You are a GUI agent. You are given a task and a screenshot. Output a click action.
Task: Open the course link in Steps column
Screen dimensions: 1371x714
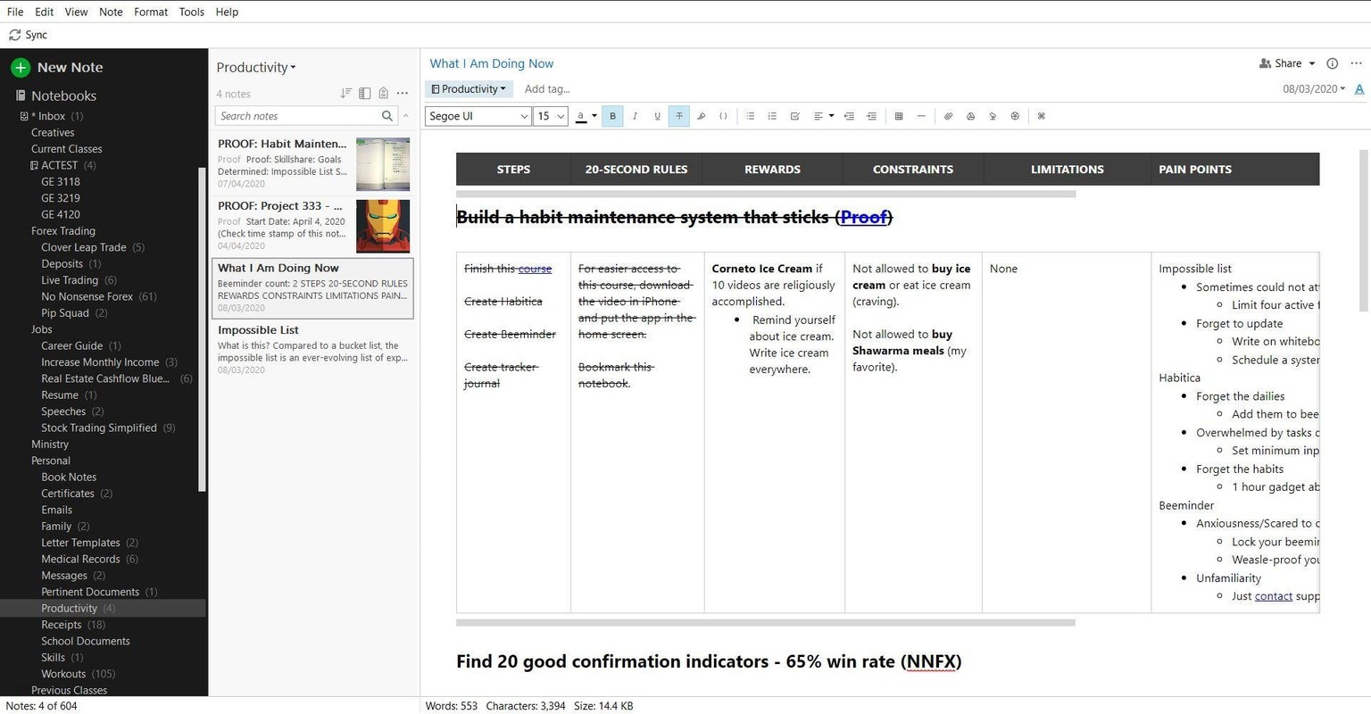click(535, 269)
